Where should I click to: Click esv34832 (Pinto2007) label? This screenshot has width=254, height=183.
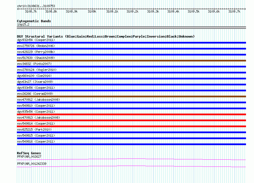(34, 64)
